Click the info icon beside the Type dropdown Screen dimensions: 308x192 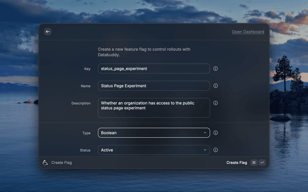(216, 133)
